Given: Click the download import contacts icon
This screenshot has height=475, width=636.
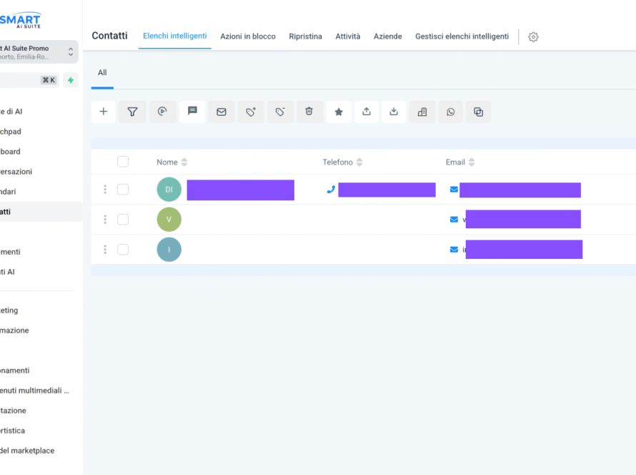Looking at the screenshot, I should click(394, 112).
